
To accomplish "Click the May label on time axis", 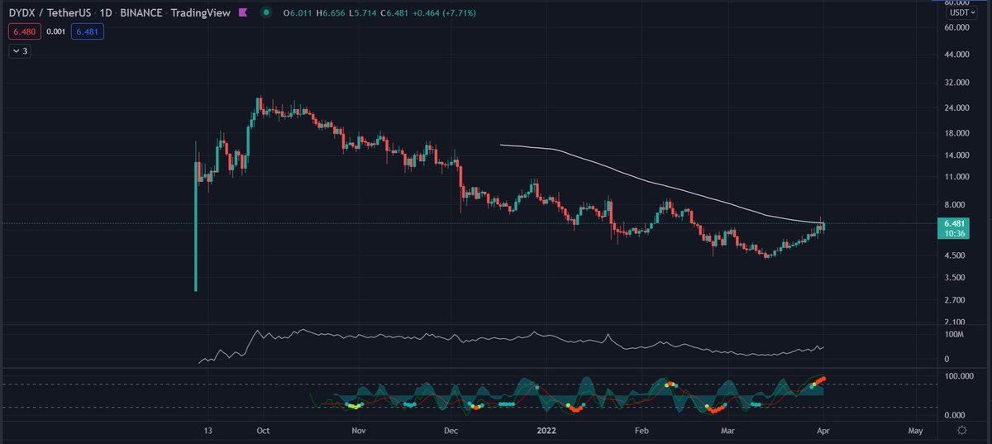I will [x=915, y=431].
